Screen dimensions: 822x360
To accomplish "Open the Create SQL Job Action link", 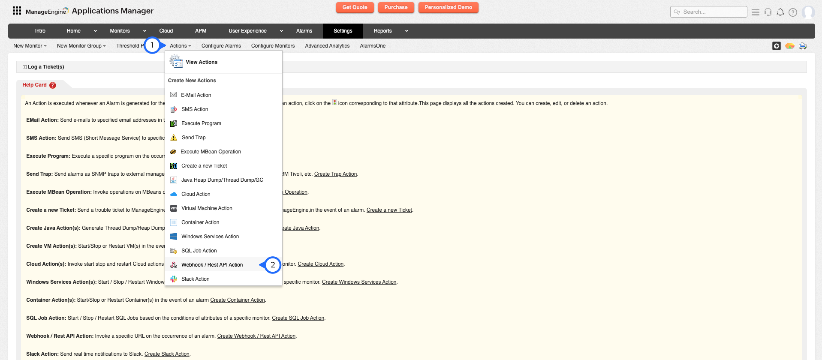I will click(298, 318).
